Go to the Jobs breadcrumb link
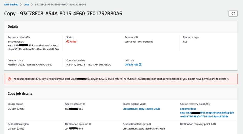 point(27,5)
